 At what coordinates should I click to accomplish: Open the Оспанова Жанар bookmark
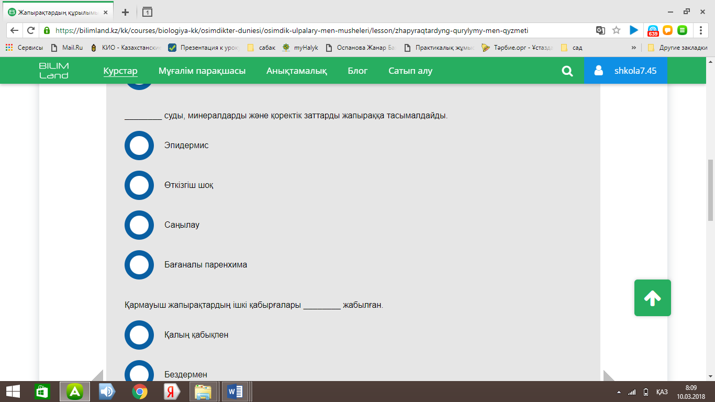tap(361, 48)
